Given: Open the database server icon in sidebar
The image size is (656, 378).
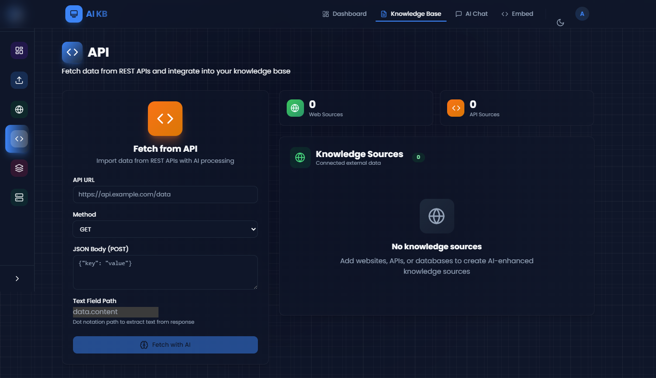Looking at the screenshot, I should [x=19, y=197].
